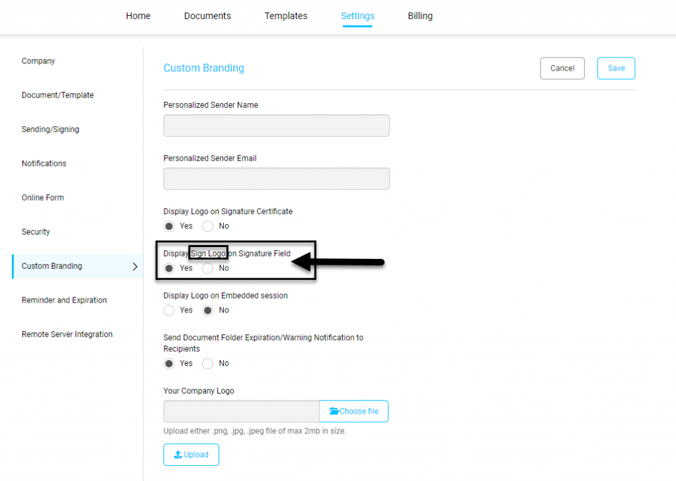Screen dimensions: 676x481
Task: Open the Home tab
Action: tap(138, 16)
